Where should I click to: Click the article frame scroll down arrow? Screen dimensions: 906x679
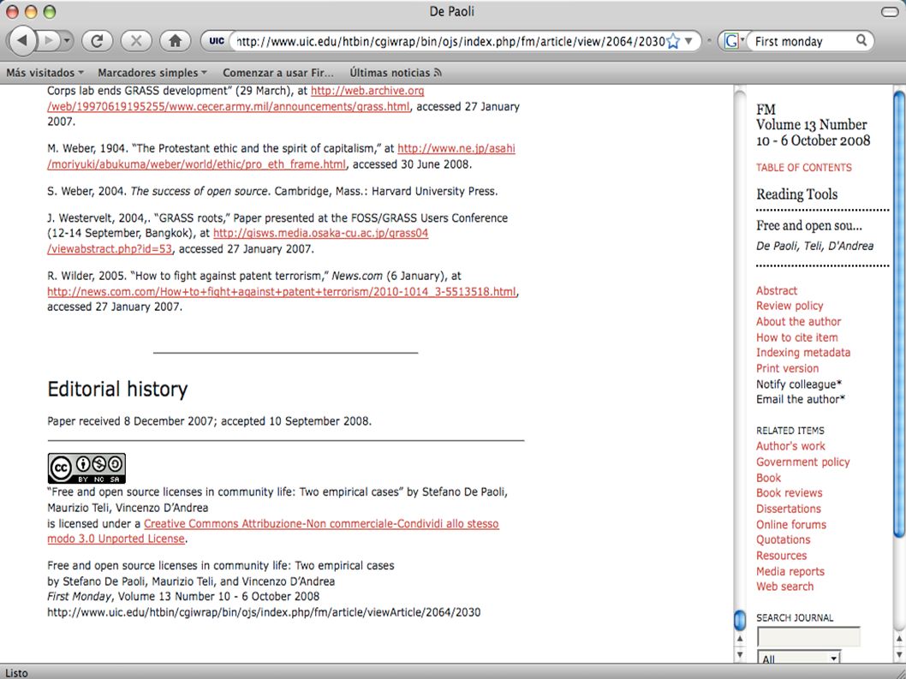[x=740, y=654]
